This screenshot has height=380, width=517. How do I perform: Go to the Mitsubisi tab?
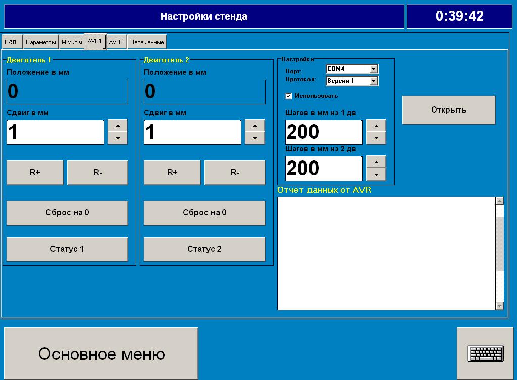click(71, 41)
